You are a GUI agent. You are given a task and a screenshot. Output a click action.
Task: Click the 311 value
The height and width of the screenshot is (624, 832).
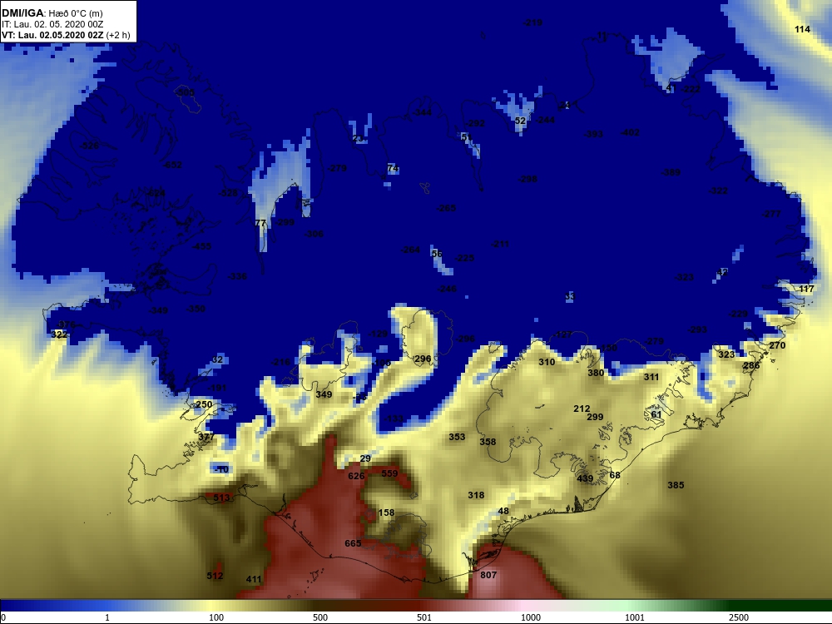(651, 377)
